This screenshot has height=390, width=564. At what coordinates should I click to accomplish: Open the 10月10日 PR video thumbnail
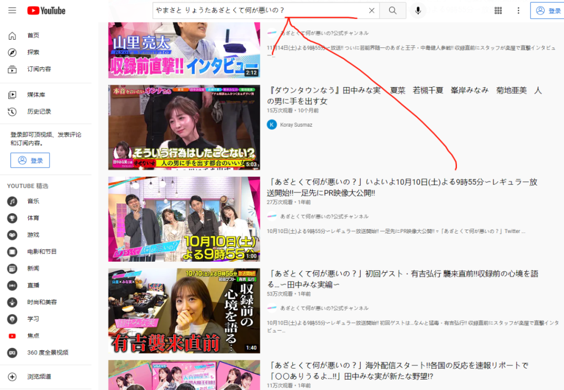pyautogui.click(x=184, y=219)
